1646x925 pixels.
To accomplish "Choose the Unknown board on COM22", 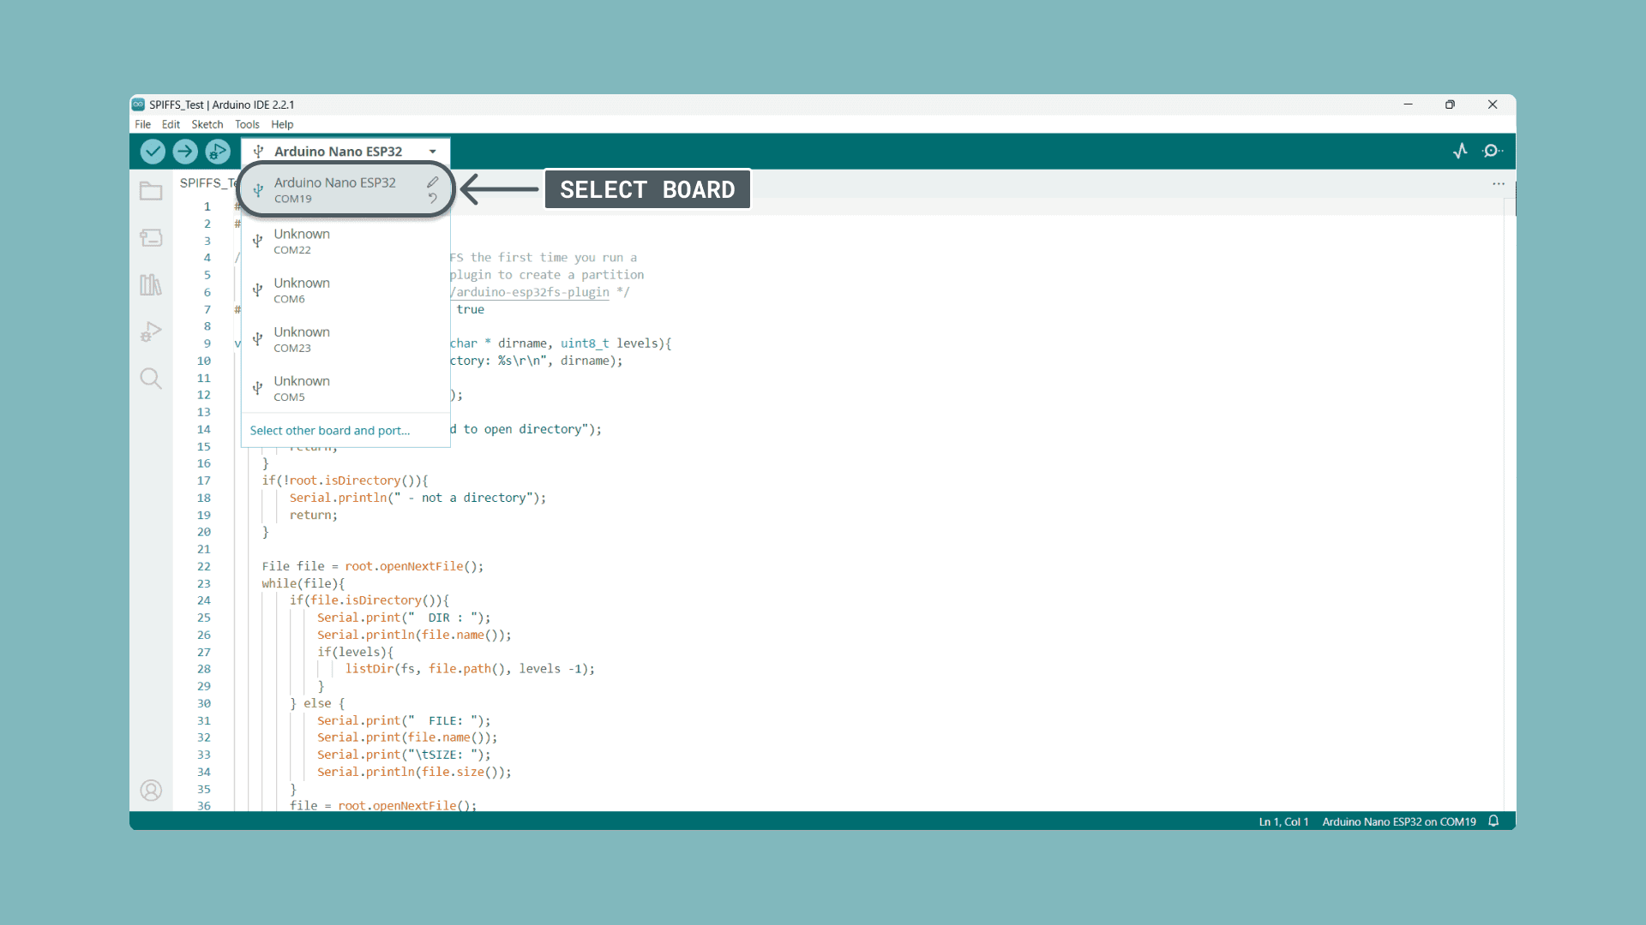I will pyautogui.click(x=302, y=241).
